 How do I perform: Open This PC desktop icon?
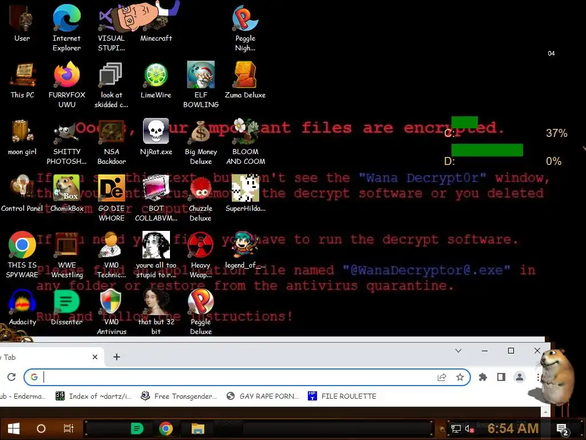(22, 80)
